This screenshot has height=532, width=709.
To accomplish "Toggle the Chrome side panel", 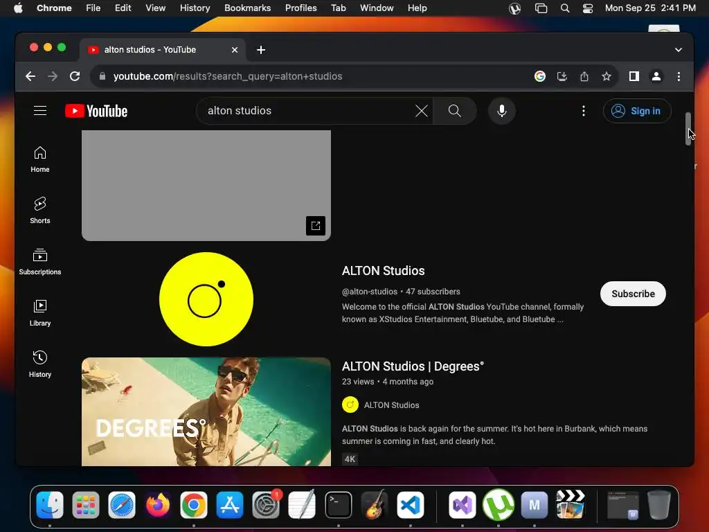I will click(x=634, y=76).
